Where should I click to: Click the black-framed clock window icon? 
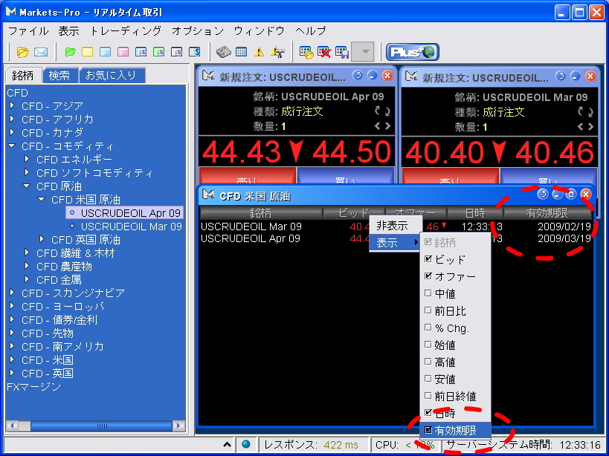coord(177,52)
